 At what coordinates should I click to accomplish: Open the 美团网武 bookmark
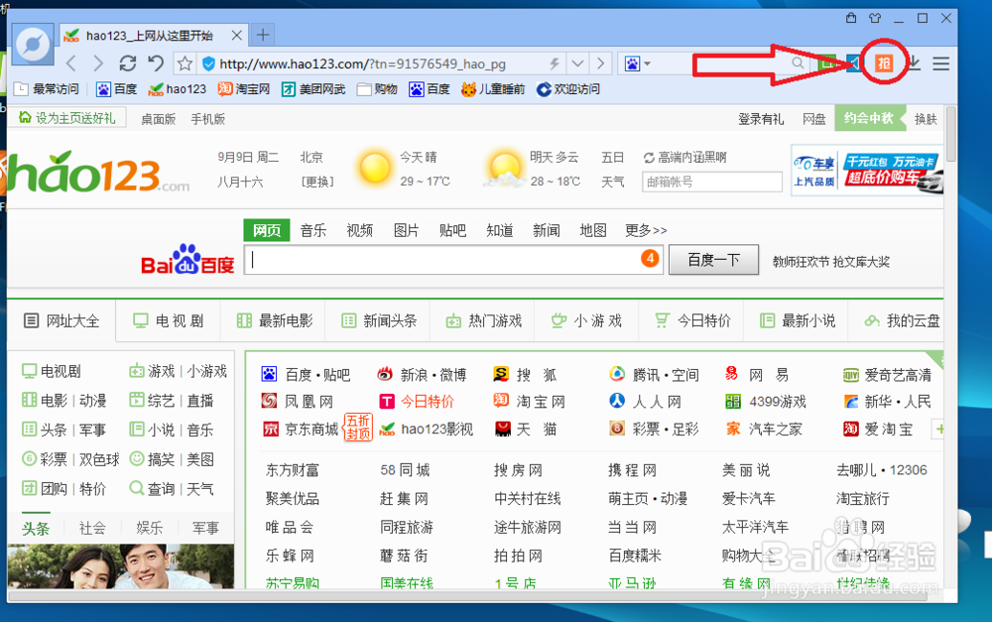click(x=313, y=89)
